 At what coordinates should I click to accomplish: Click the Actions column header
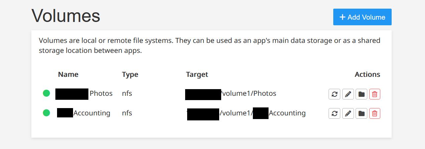[x=367, y=74]
